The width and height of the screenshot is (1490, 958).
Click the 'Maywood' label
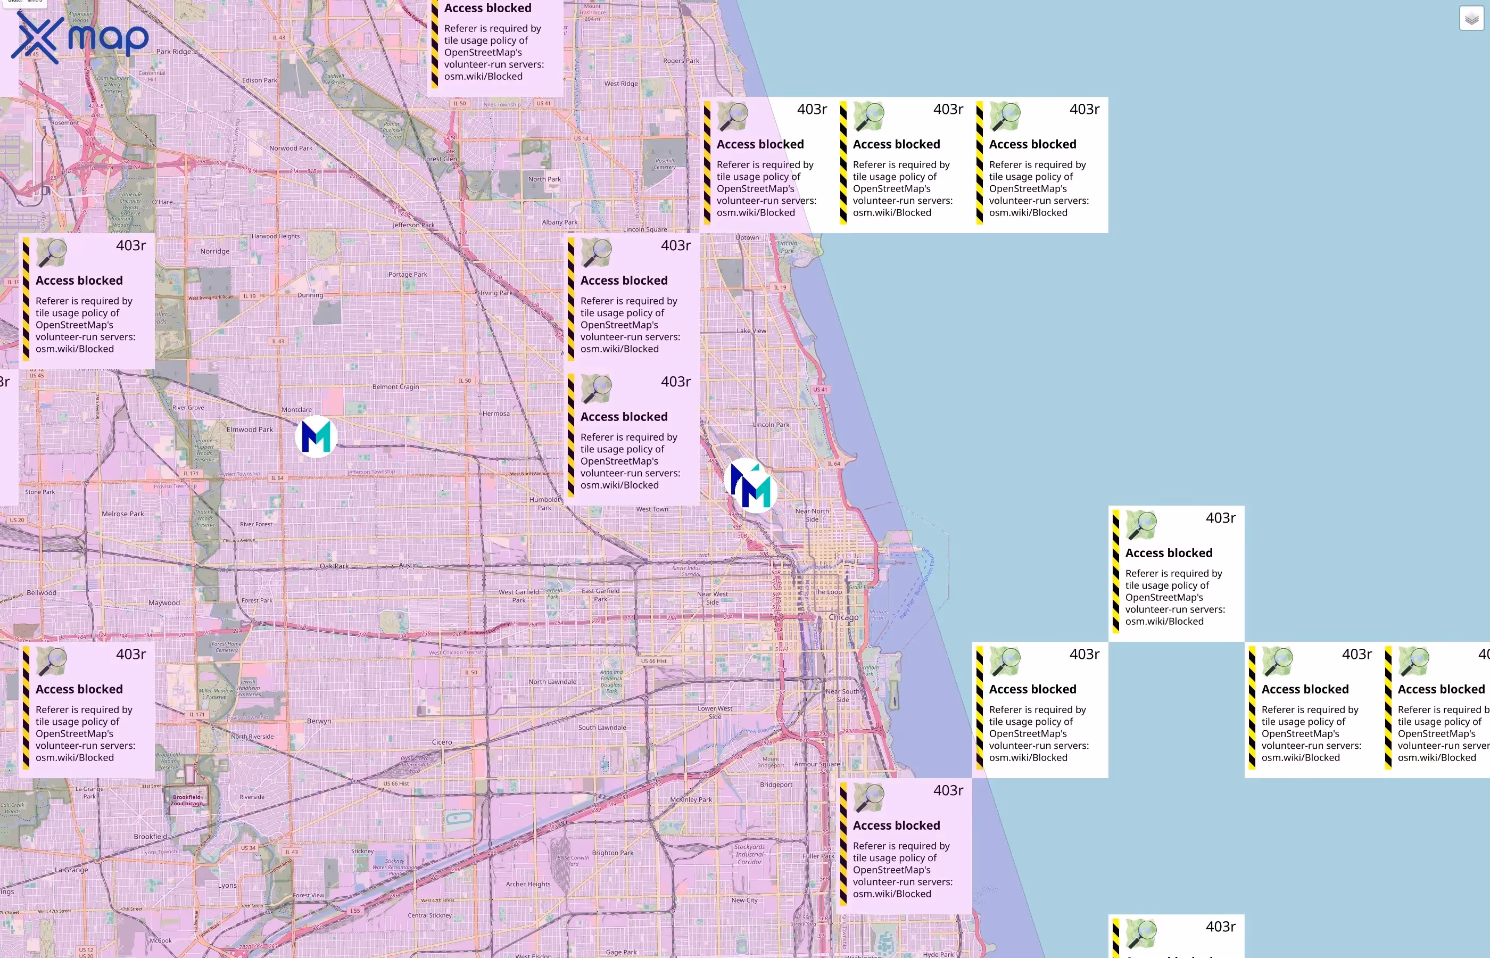163,603
